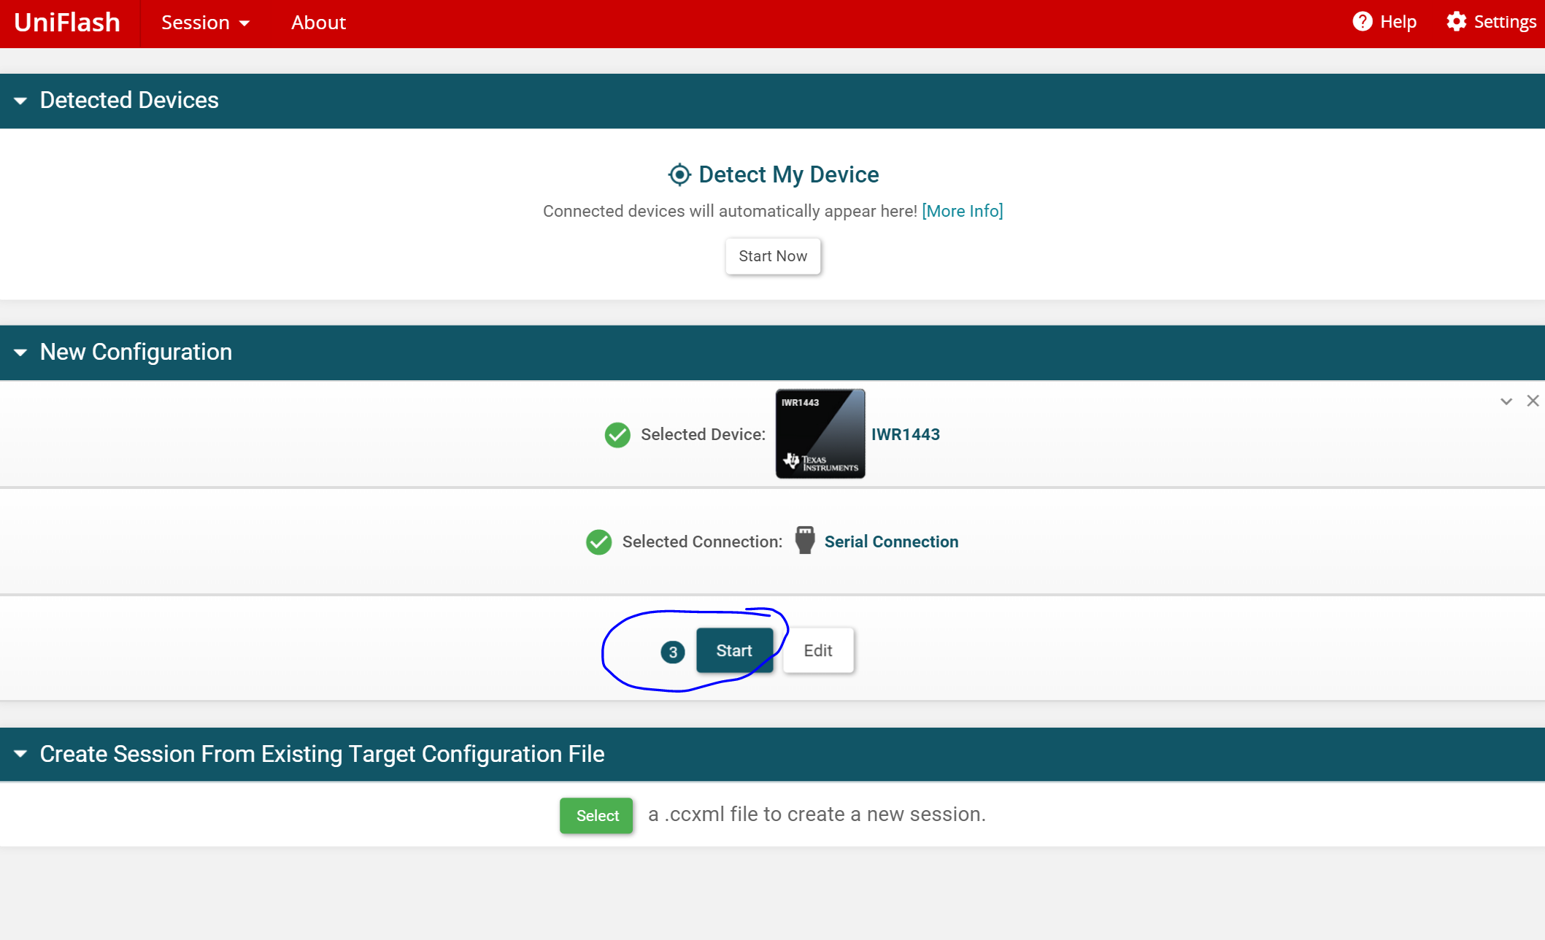Image resolution: width=1545 pixels, height=940 pixels.
Task: Close the selected configuration with X
Action: click(1533, 401)
